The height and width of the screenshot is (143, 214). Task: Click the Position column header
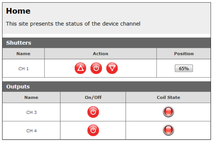tap(184, 54)
